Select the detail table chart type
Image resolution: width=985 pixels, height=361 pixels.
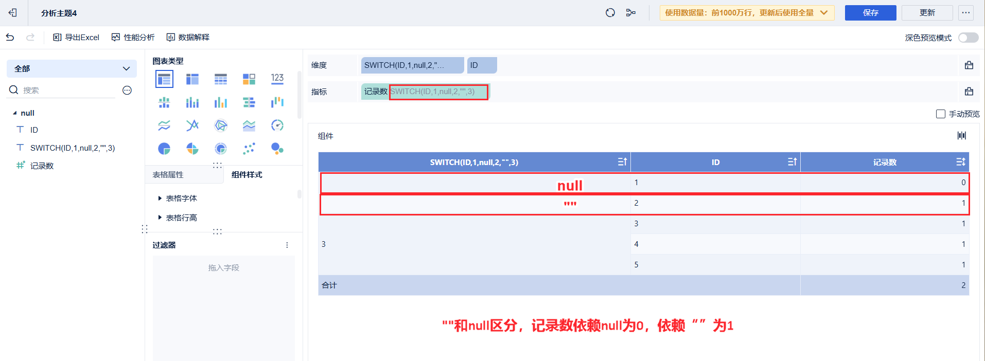coord(221,79)
